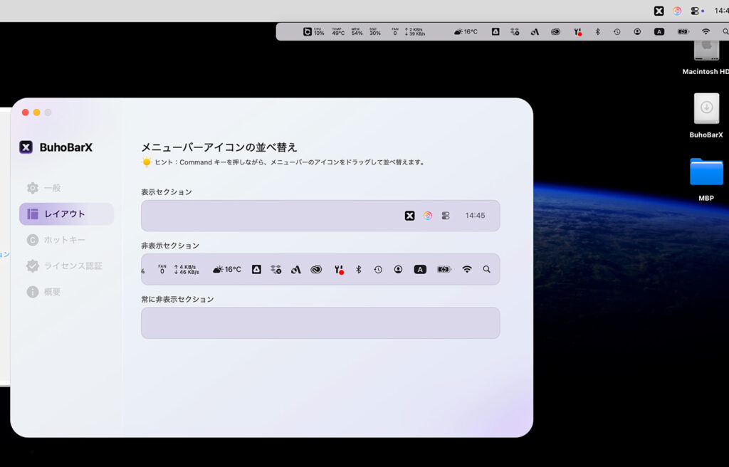Select the Siri icon in 表示セクション

(x=427, y=216)
